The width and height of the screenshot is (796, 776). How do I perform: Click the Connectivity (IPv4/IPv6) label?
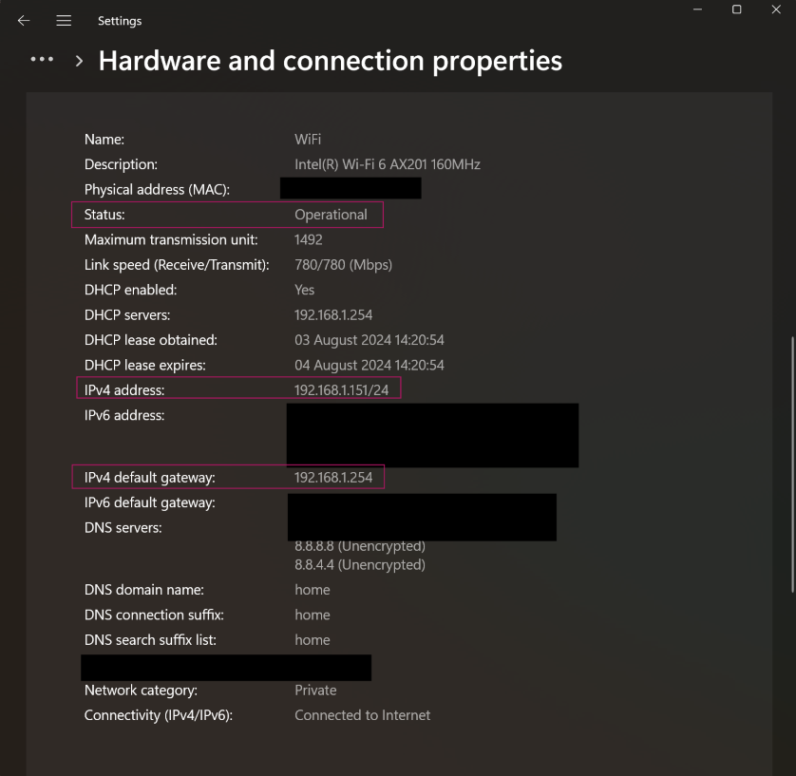(x=159, y=715)
